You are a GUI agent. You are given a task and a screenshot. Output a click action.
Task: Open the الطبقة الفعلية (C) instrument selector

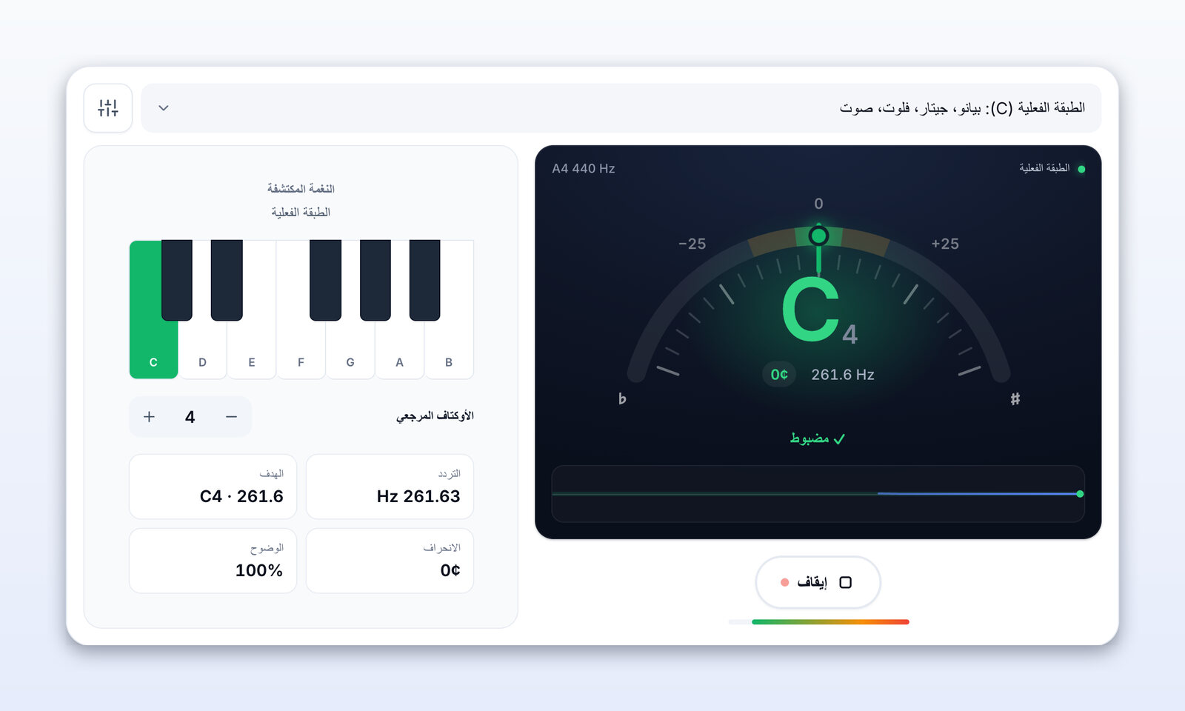(x=621, y=108)
